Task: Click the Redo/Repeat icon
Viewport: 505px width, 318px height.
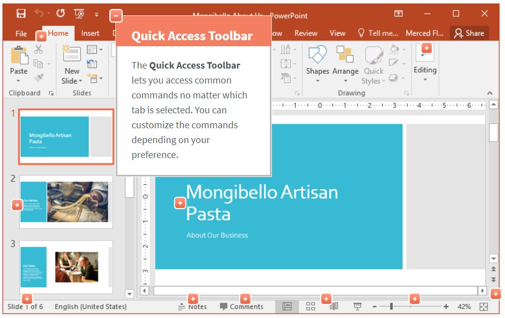Action: (x=60, y=13)
